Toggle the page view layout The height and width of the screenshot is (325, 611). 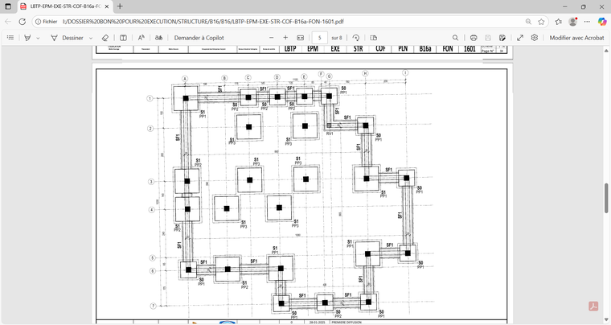click(373, 38)
